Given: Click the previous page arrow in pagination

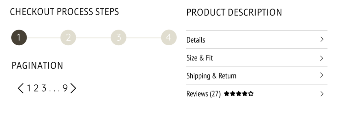Looking at the screenshot, I should point(21,88).
